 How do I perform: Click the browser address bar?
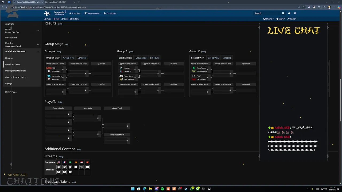155,7
